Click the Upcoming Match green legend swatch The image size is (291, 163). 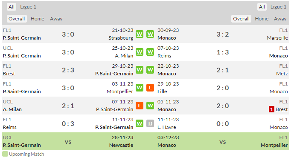(5, 154)
